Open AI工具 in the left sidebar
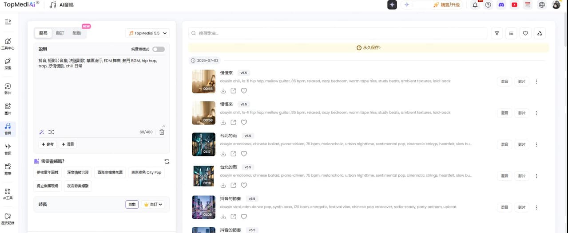The width and height of the screenshot is (568, 233). (8, 194)
